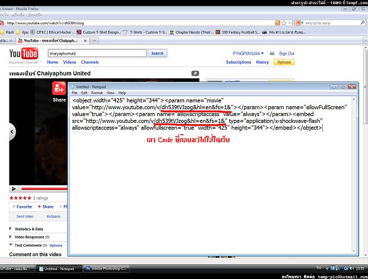Click the Flash bookmark folder
This screenshot has height=279, width=368.
point(7,32)
